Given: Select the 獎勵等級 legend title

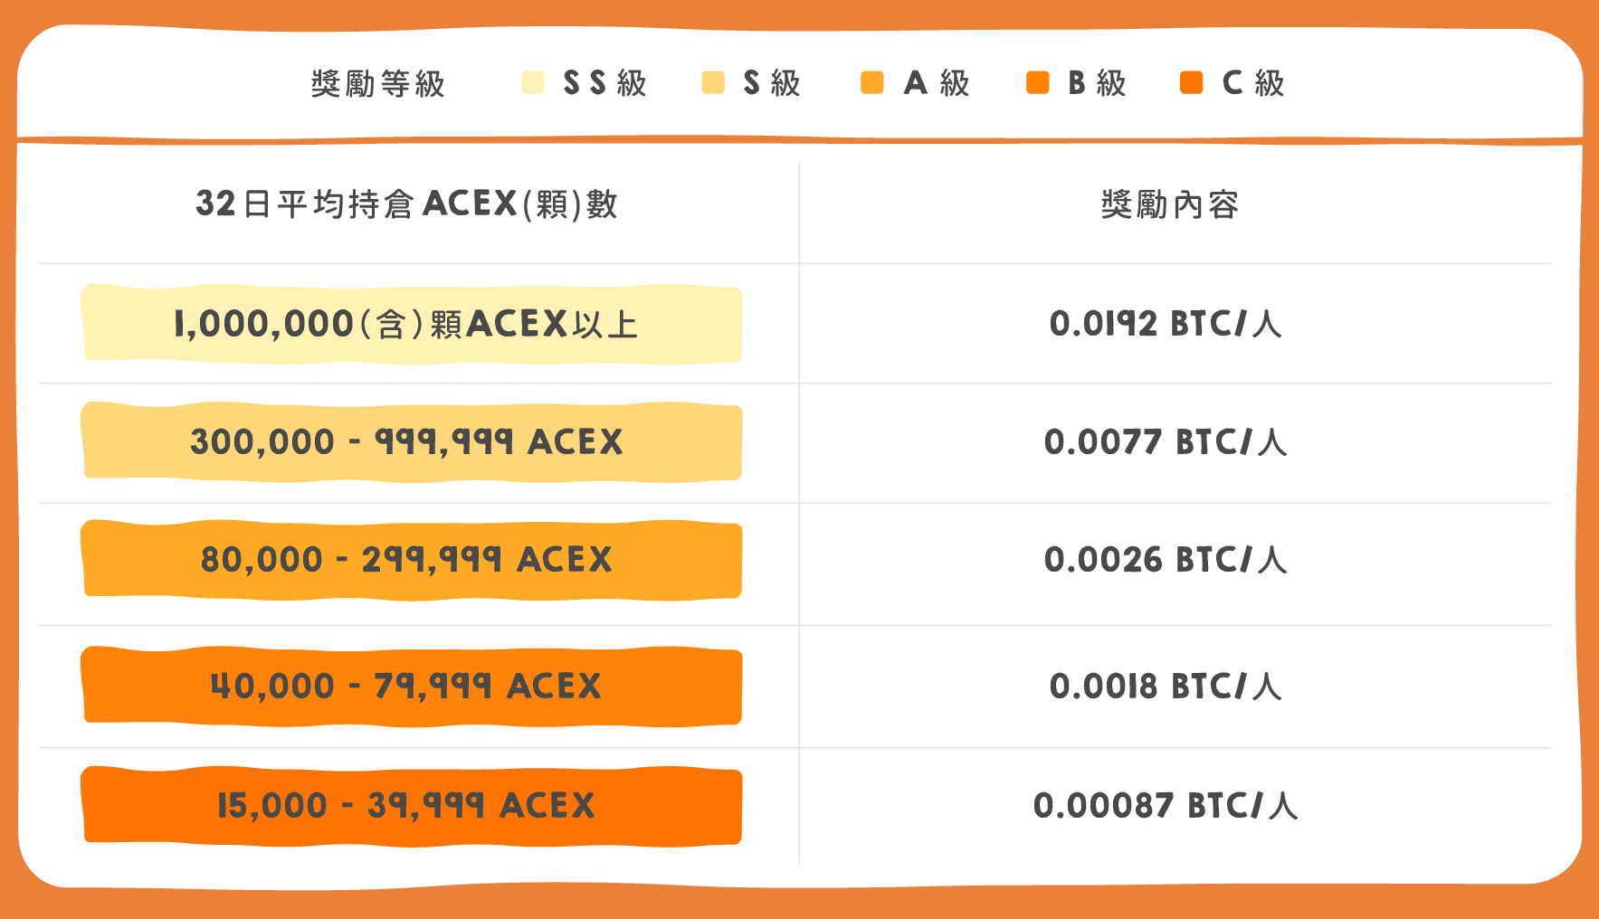Looking at the screenshot, I should 378,83.
